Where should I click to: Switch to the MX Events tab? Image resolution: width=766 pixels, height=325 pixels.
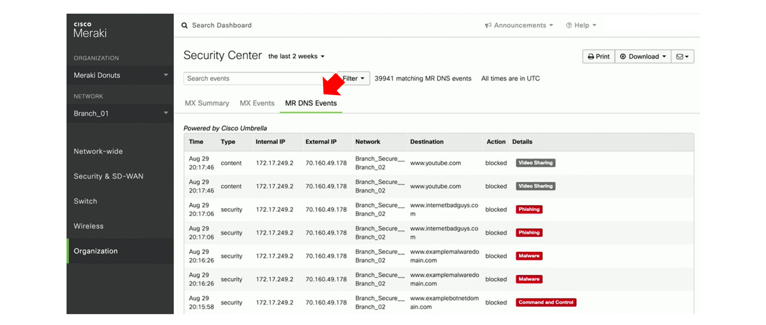pos(257,103)
